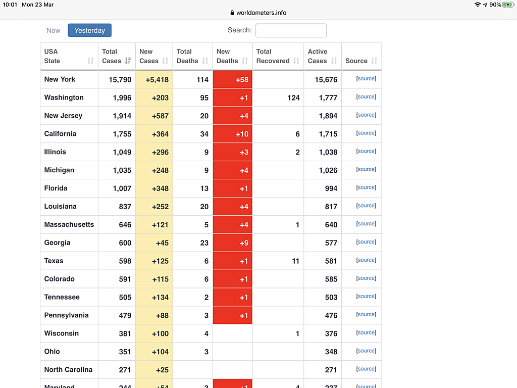The height and width of the screenshot is (388, 517).
Task: Tap Georgia's +9 new deaths cell
Action: [232, 243]
